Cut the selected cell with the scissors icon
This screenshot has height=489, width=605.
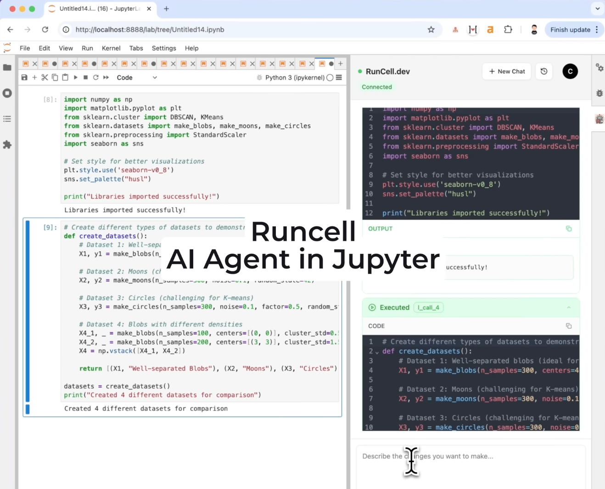click(45, 78)
